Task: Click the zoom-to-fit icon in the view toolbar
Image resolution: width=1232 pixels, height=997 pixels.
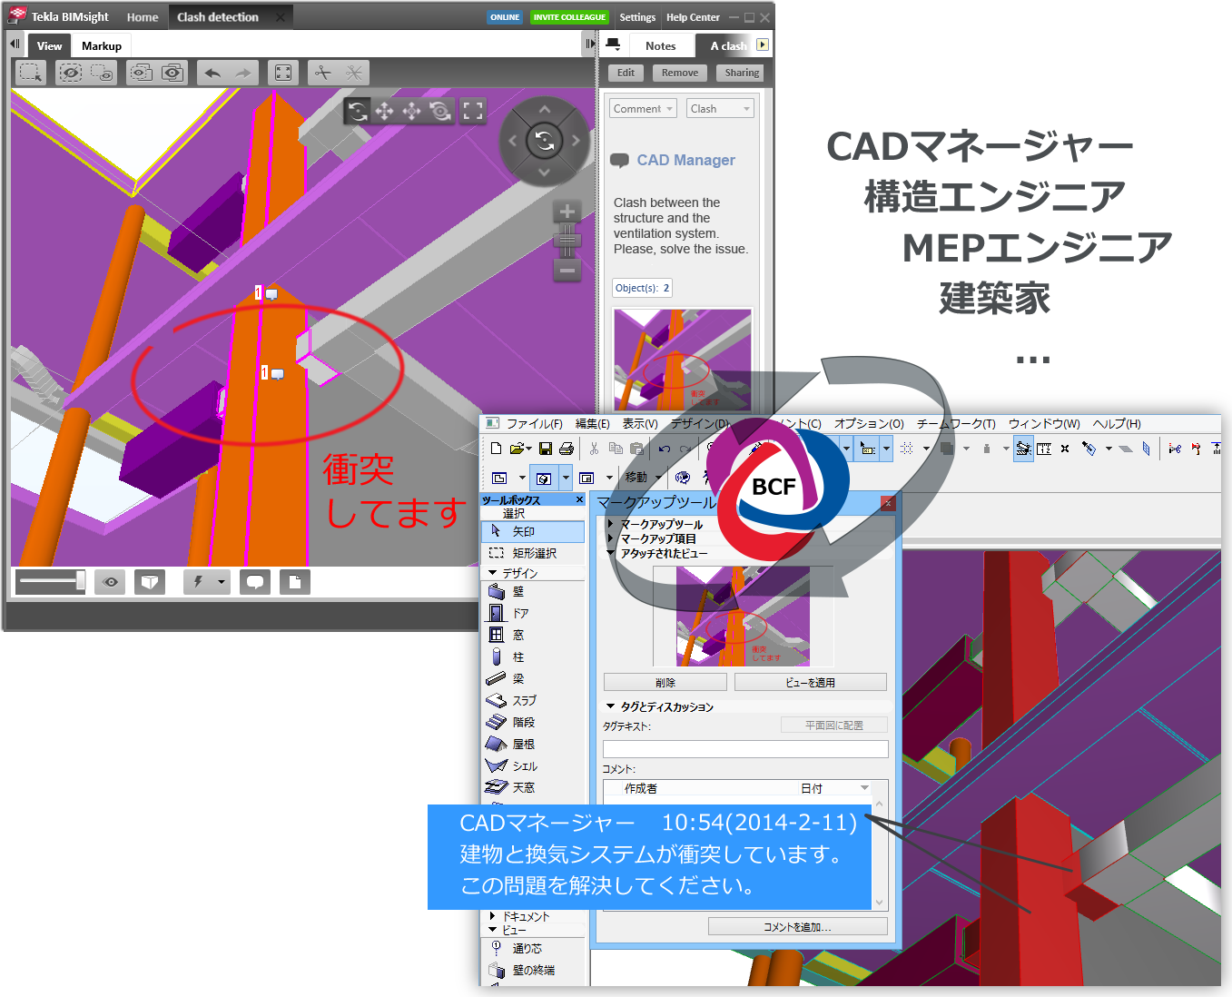Action: coord(282,73)
